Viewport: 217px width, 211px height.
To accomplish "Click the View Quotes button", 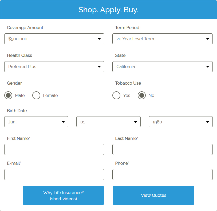I will 153,195.
